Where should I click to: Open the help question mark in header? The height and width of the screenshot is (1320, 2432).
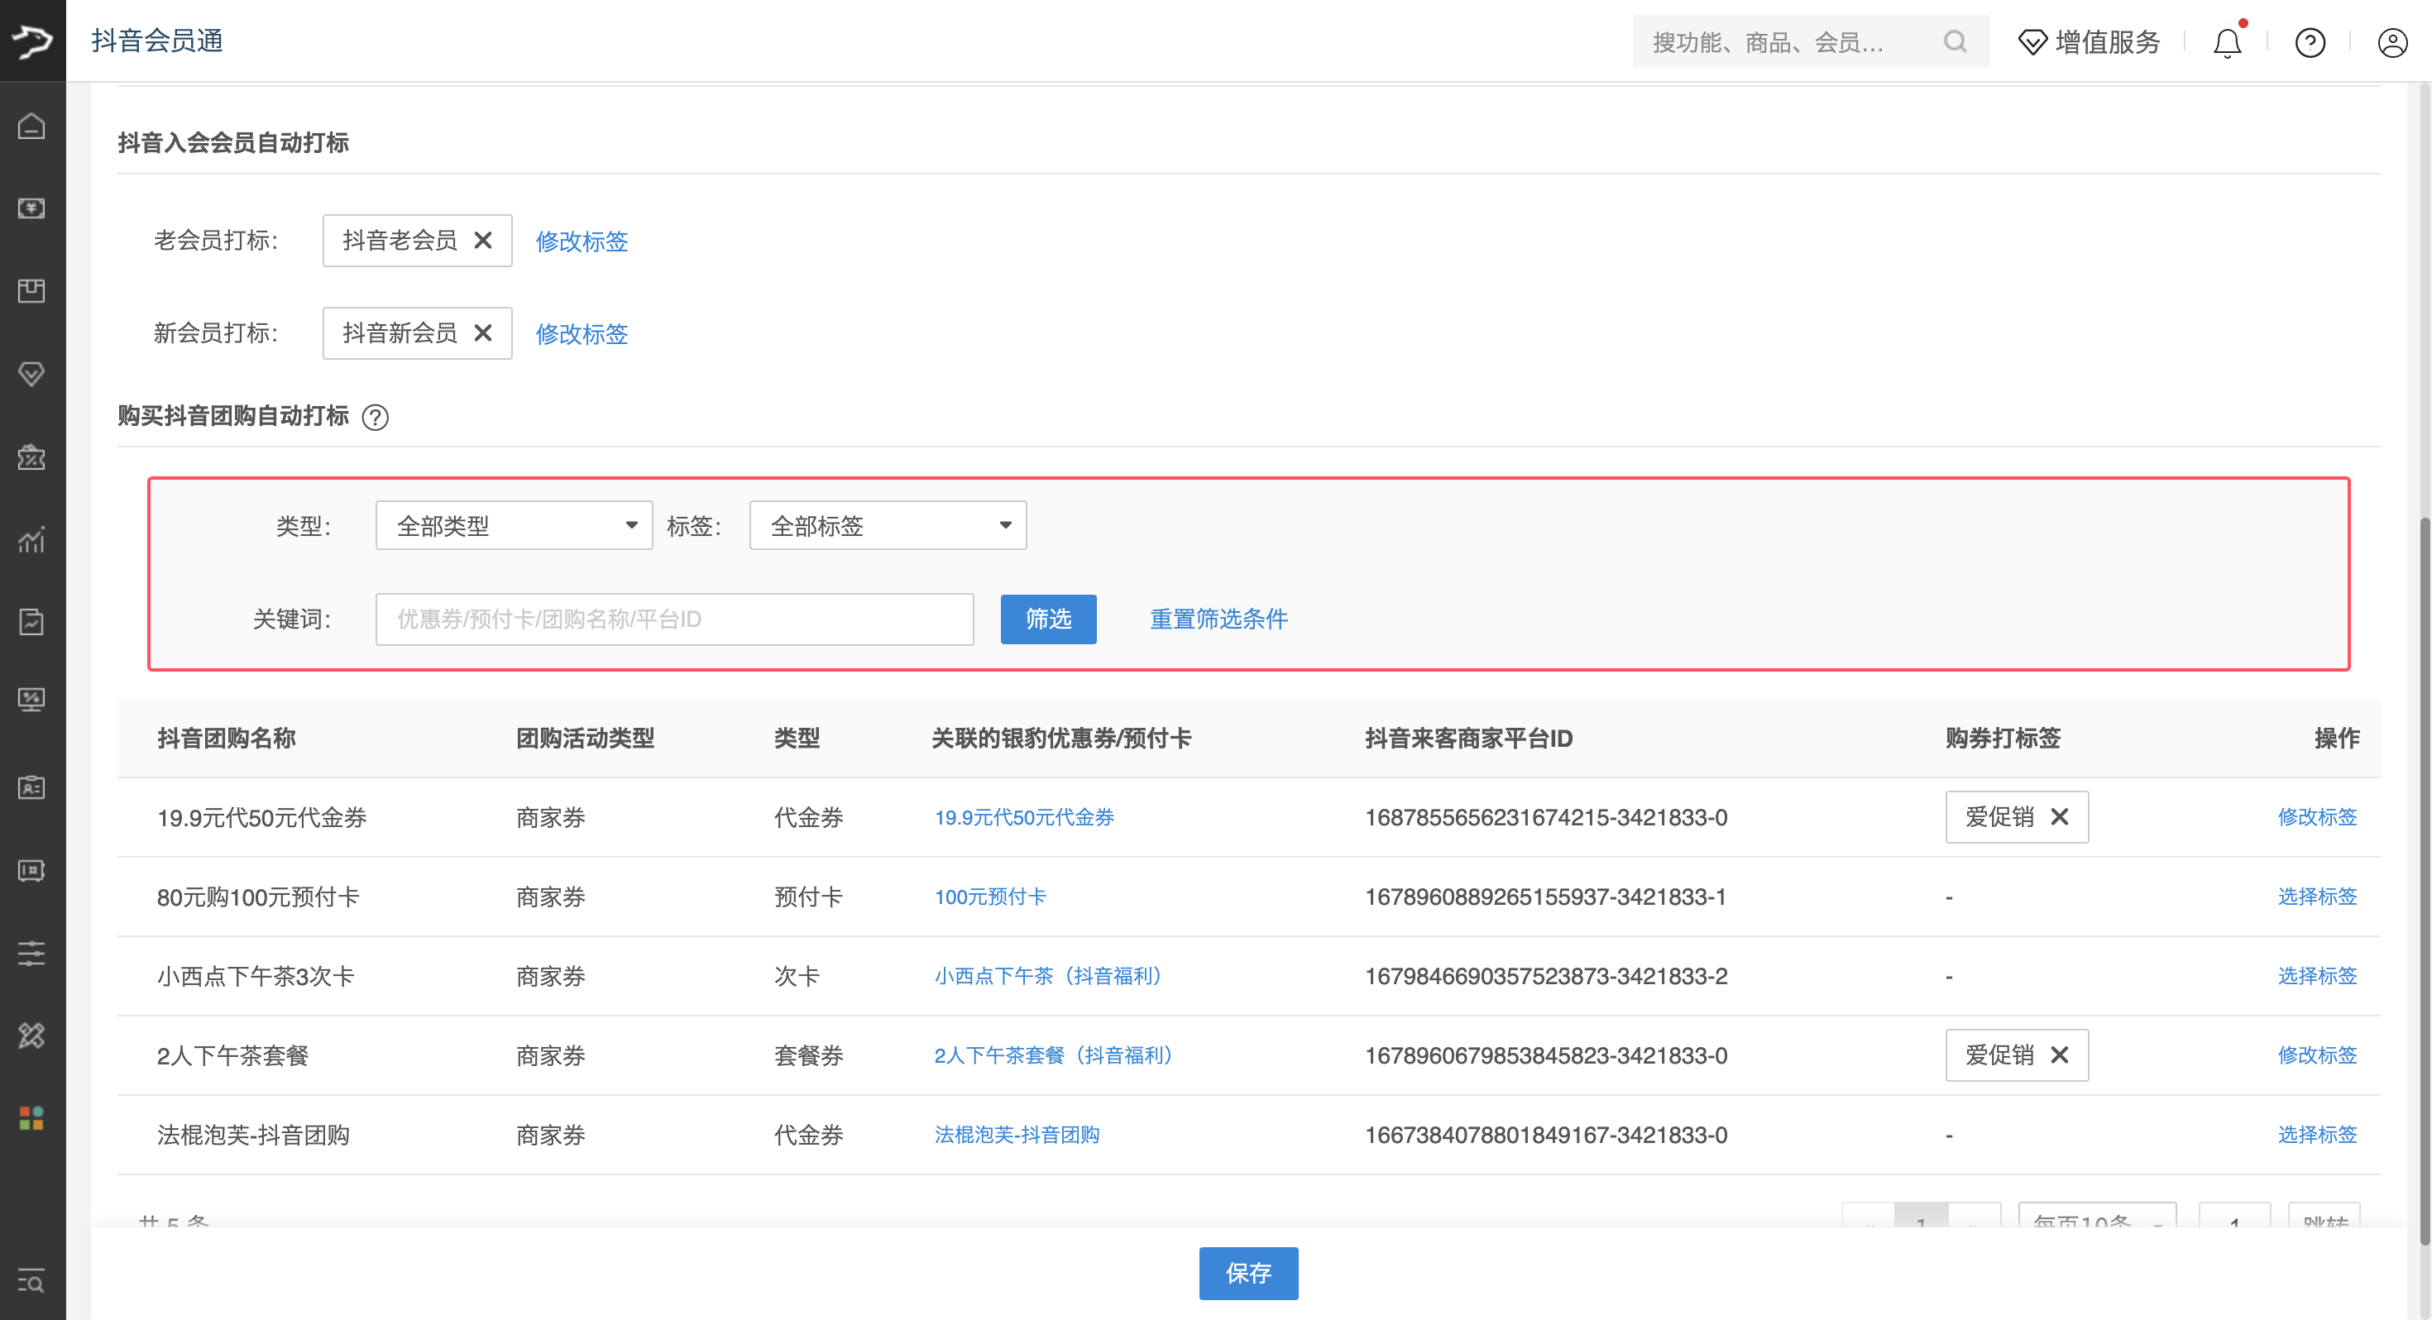(x=2310, y=42)
